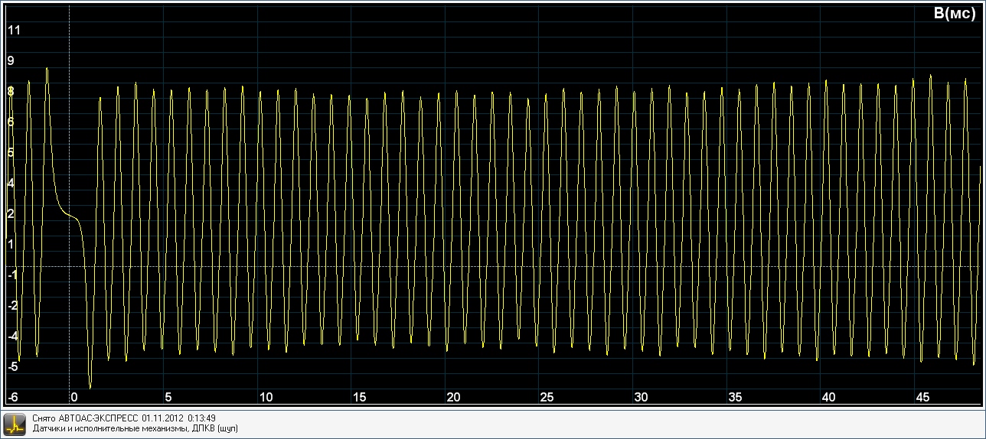This screenshot has width=986, height=439.
Task: Click the АВТОАС-ЭКСПРЕСС capture date text
Action: (x=124, y=418)
